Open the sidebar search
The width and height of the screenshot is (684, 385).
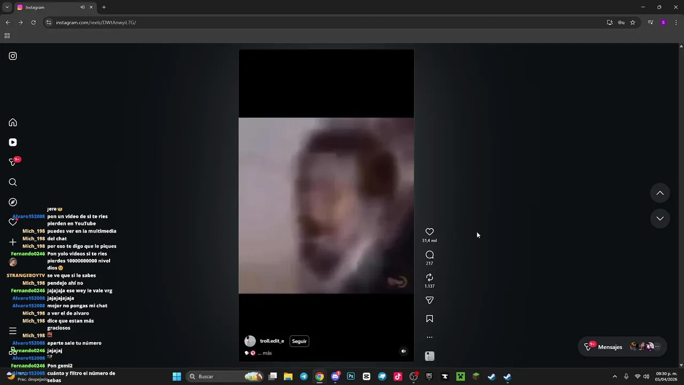click(13, 182)
